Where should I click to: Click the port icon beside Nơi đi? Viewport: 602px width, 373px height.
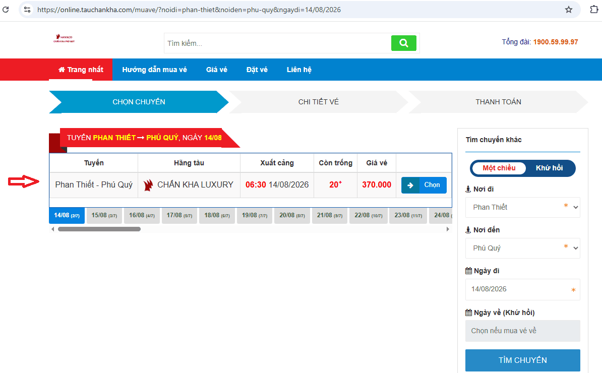point(468,189)
